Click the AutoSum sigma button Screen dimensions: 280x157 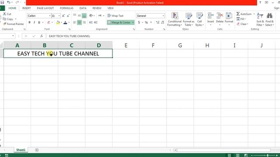tap(244, 14)
